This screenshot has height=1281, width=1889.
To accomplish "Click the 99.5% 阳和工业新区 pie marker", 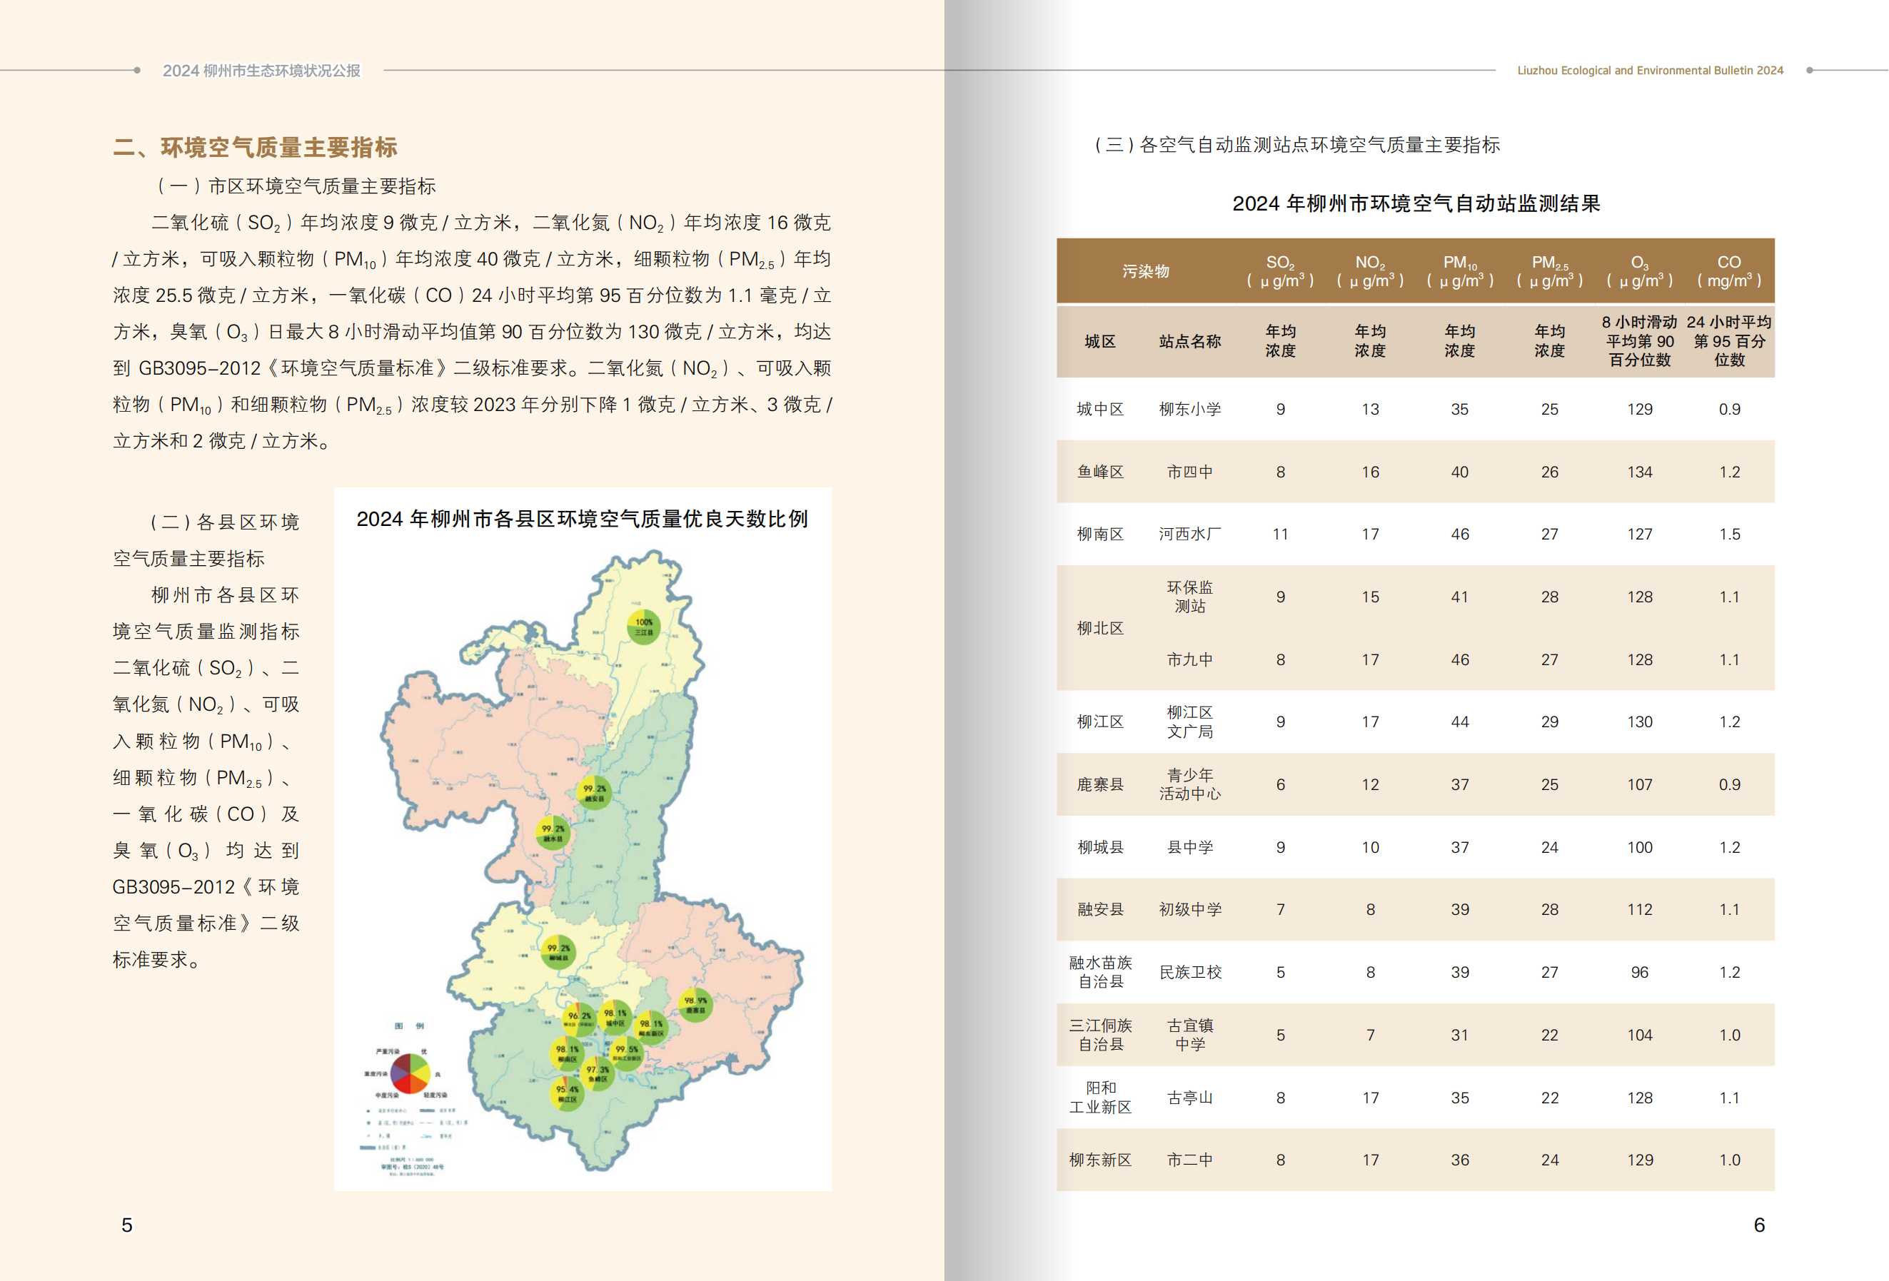I will tap(626, 1053).
